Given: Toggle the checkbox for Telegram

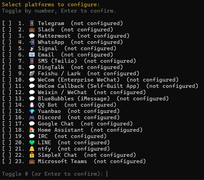Looking at the screenshot, I should (x=7, y=23).
